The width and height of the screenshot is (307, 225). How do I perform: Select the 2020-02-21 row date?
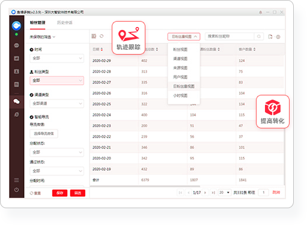(102, 148)
